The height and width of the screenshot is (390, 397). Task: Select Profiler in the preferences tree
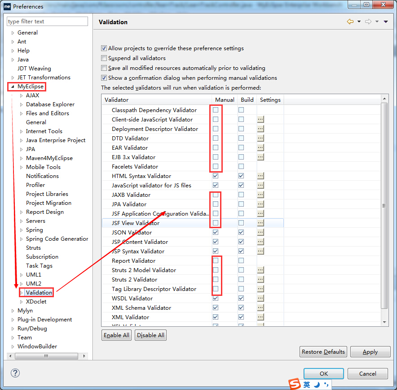pos(35,185)
